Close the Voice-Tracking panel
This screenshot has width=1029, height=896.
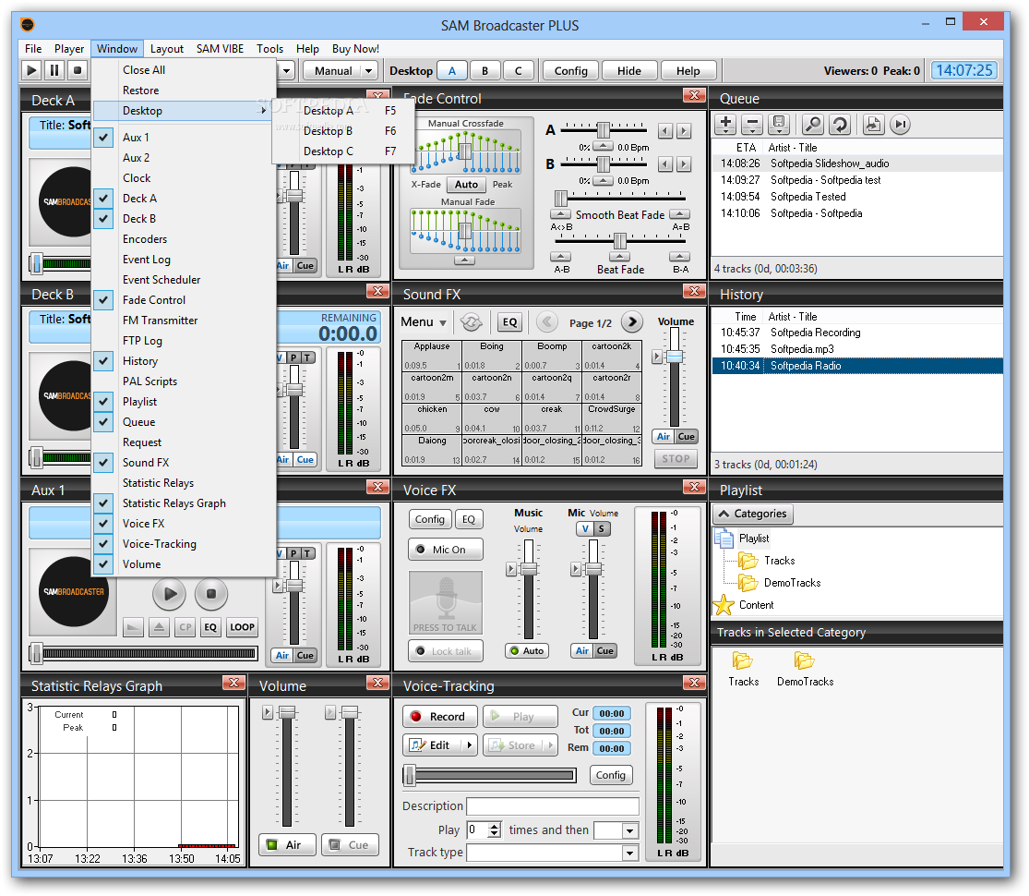[694, 683]
